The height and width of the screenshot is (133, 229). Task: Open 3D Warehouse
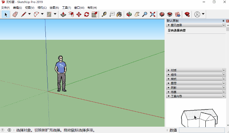point(162,14)
